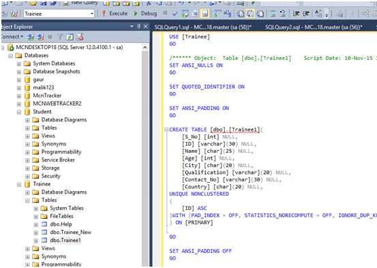Toggle IntelliSense Enabled in toolbar
Screen dimensions: 377x268
(x=205, y=14)
